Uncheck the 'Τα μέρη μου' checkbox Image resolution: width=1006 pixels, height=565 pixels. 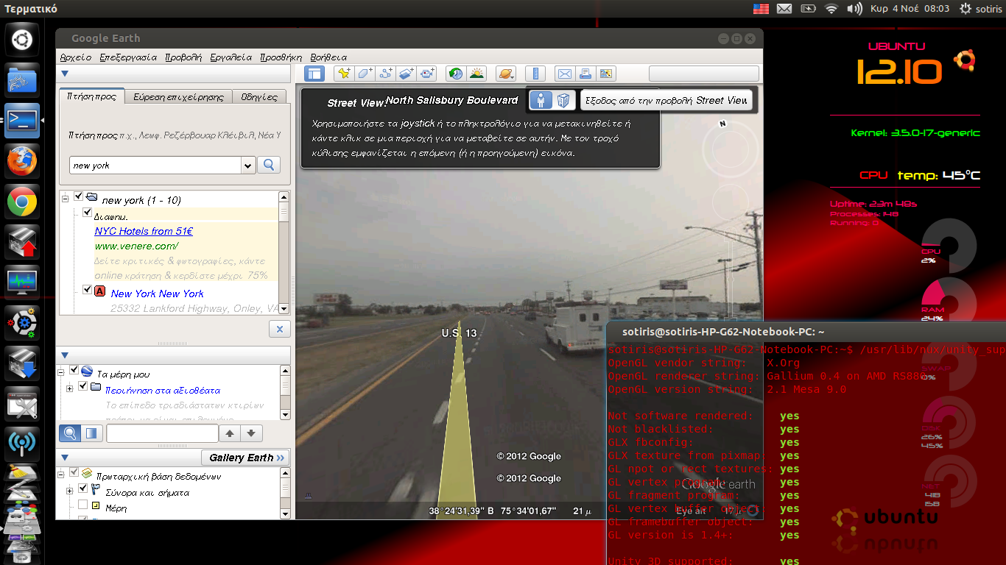coord(74,370)
